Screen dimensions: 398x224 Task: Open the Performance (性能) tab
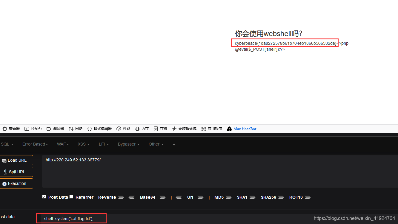(123, 129)
